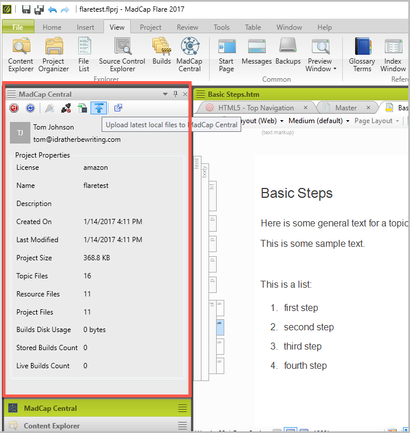Viewport: 410px width, 433px height.
Task: Click the Save icon in quick access toolbar
Action: point(26,9)
